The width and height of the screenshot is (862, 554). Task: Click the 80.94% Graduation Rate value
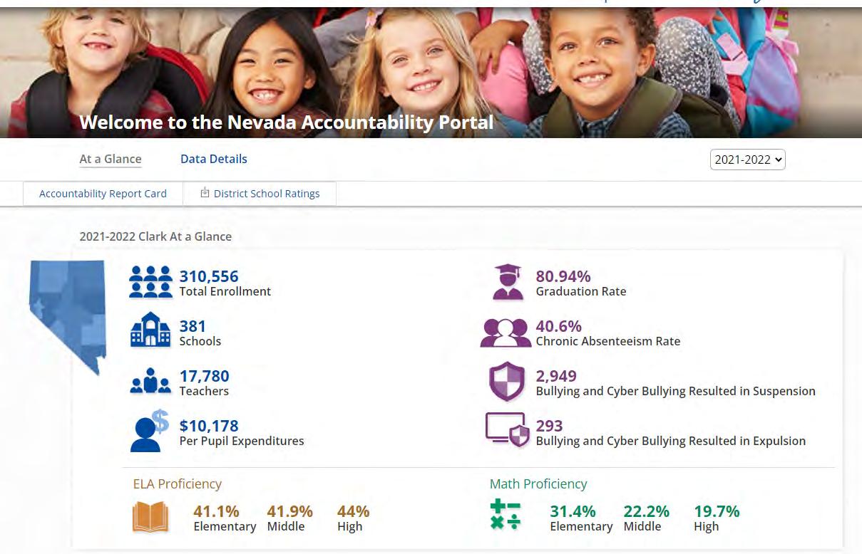[x=563, y=276]
